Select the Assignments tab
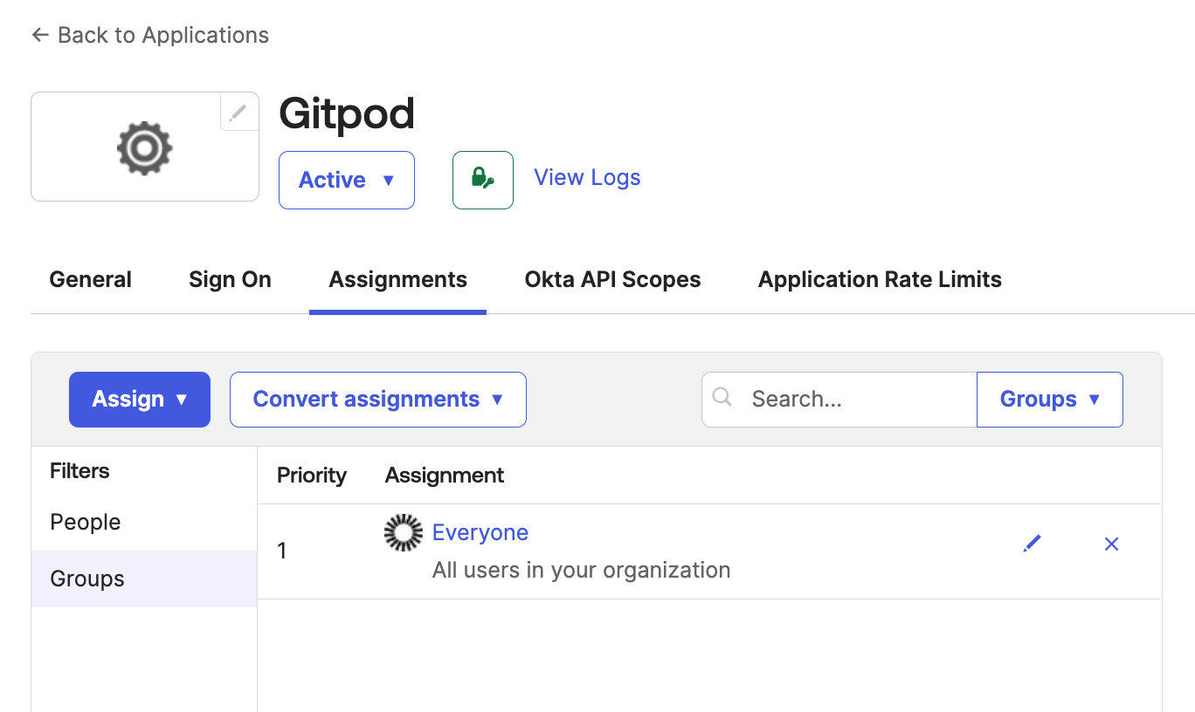This screenshot has width=1195, height=712. point(398,279)
